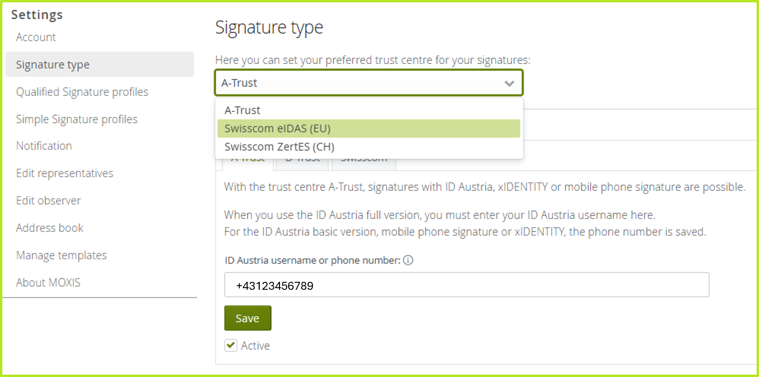This screenshot has width=759, height=377.
Task: Open the About MOXIS page
Action: click(x=48, y=283)
